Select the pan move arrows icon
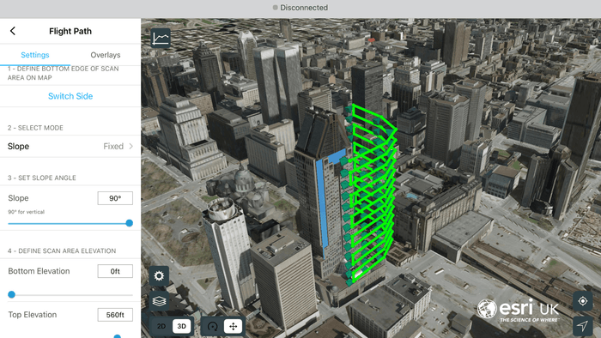 pos(233,326)
